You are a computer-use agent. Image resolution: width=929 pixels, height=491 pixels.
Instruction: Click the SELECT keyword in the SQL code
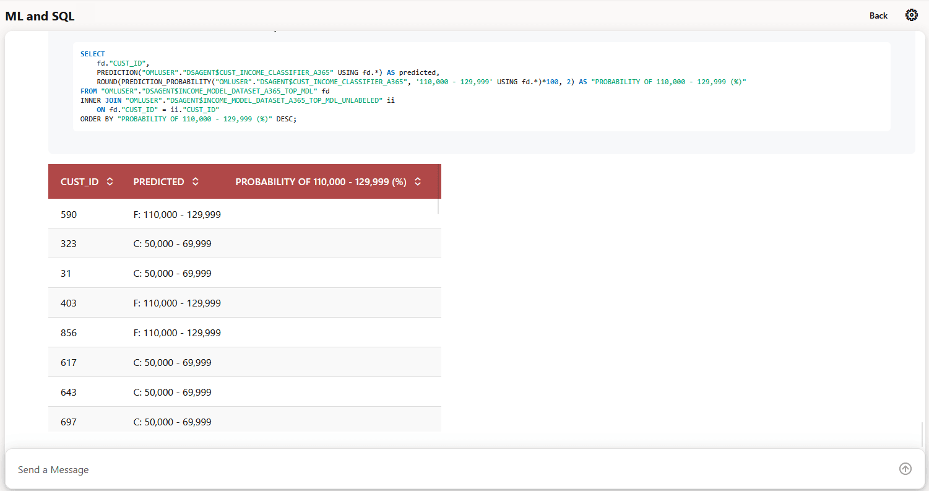[93, 54]
